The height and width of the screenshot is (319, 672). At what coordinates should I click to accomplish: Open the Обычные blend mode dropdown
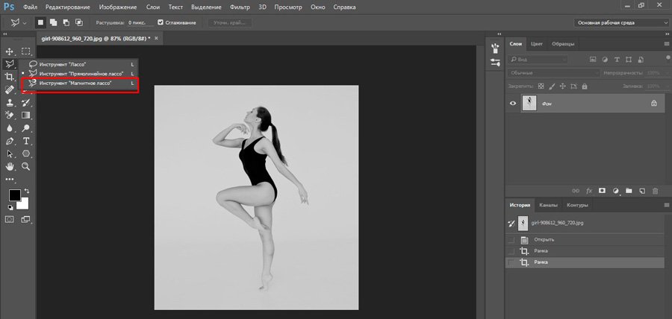click(x=553, y=73)
